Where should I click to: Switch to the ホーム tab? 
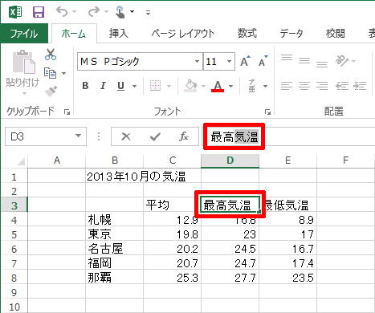74,34
